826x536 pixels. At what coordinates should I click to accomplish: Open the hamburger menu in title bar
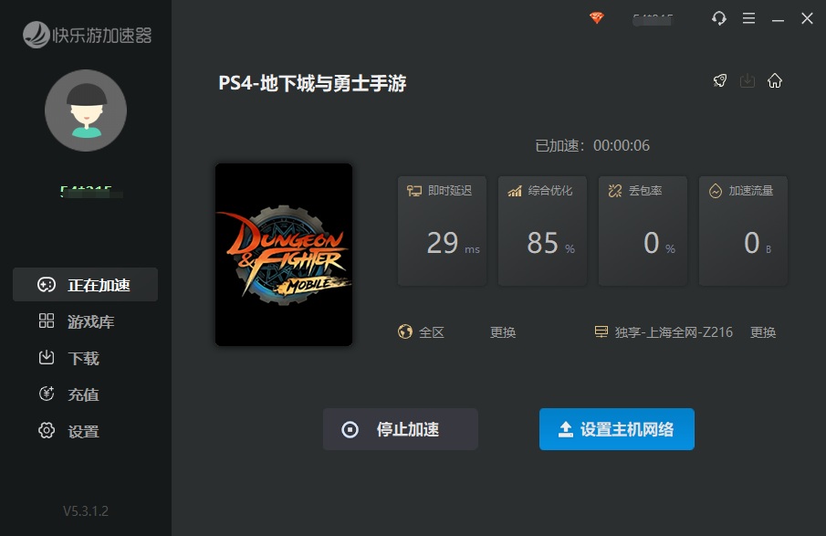(x=748, y=18)
